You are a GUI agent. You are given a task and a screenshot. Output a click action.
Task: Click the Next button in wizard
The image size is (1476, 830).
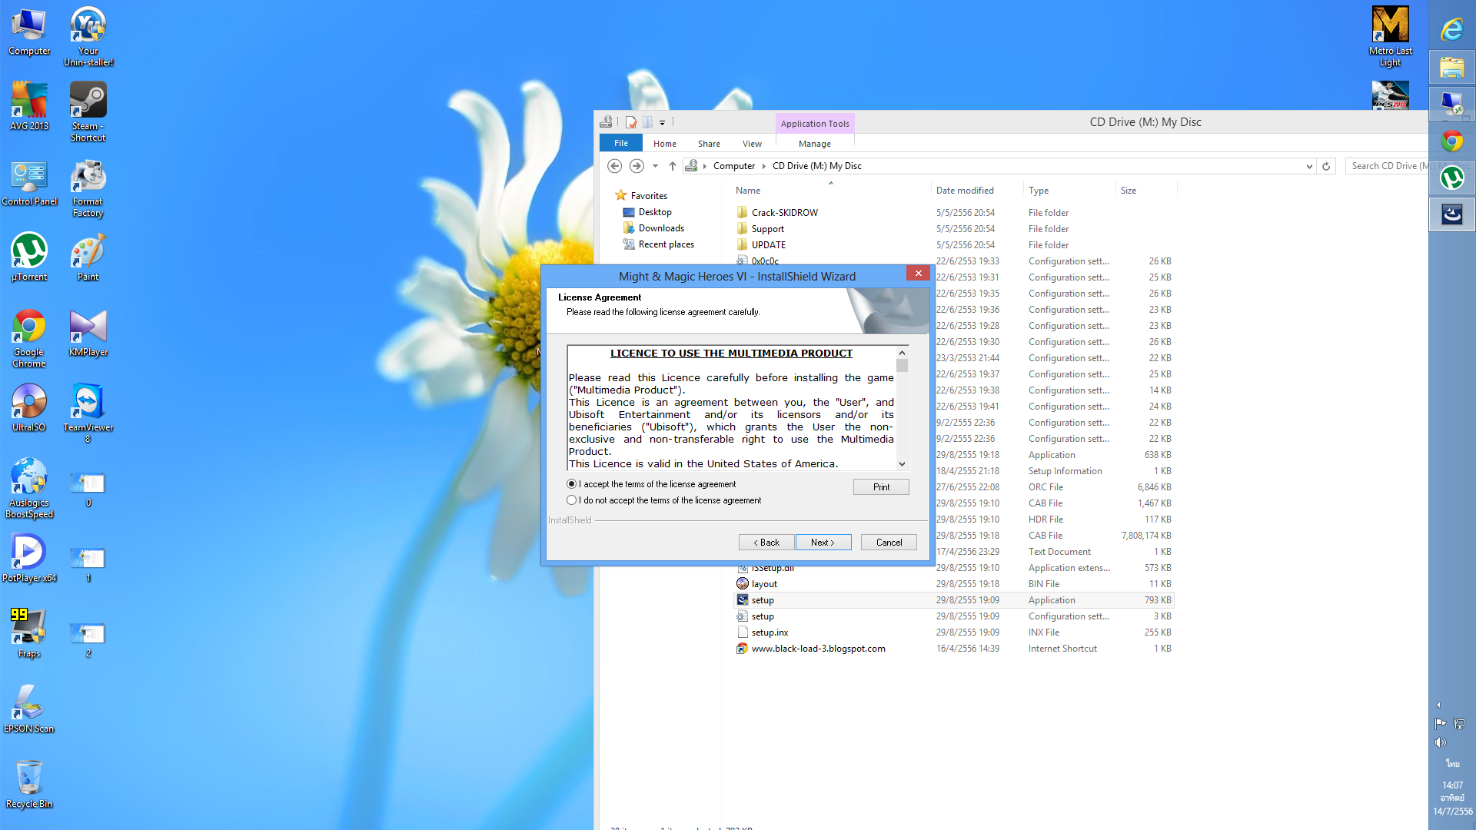[x=823, y=543]
